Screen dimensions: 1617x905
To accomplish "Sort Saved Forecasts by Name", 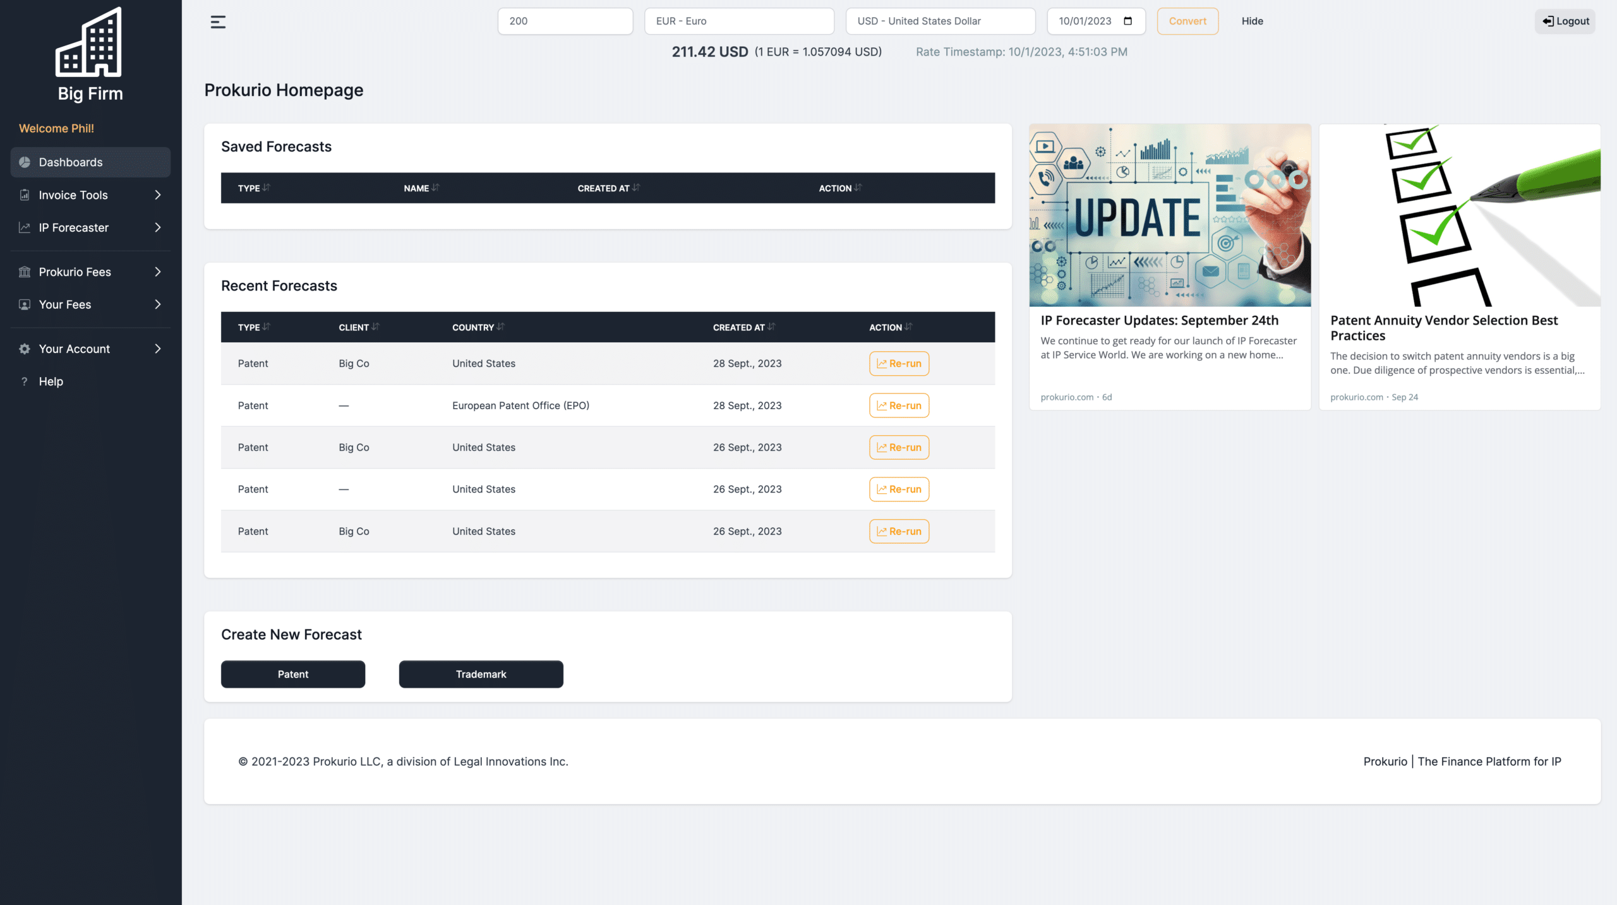I will (x=421, y=188).
